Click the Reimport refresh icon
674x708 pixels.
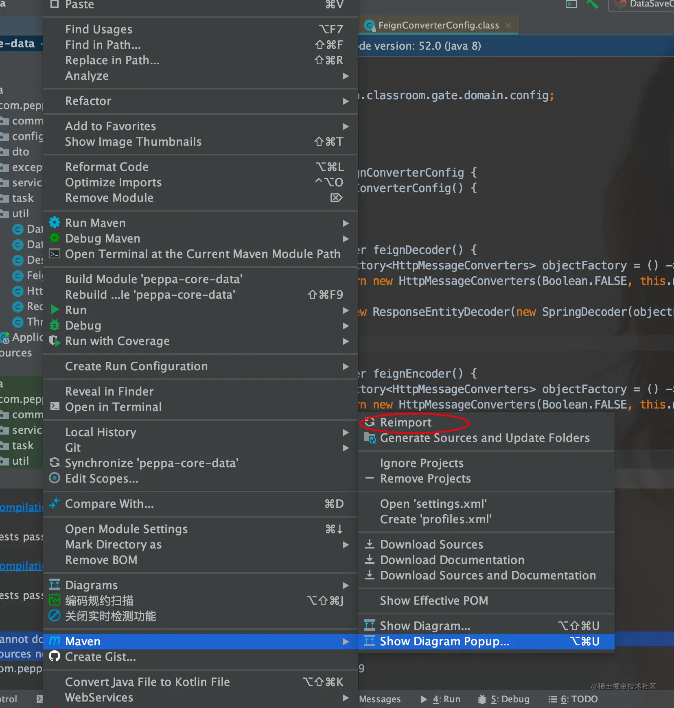370,422
